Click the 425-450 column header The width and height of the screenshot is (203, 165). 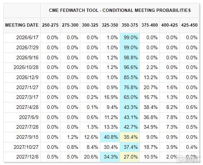pos(189,25)
